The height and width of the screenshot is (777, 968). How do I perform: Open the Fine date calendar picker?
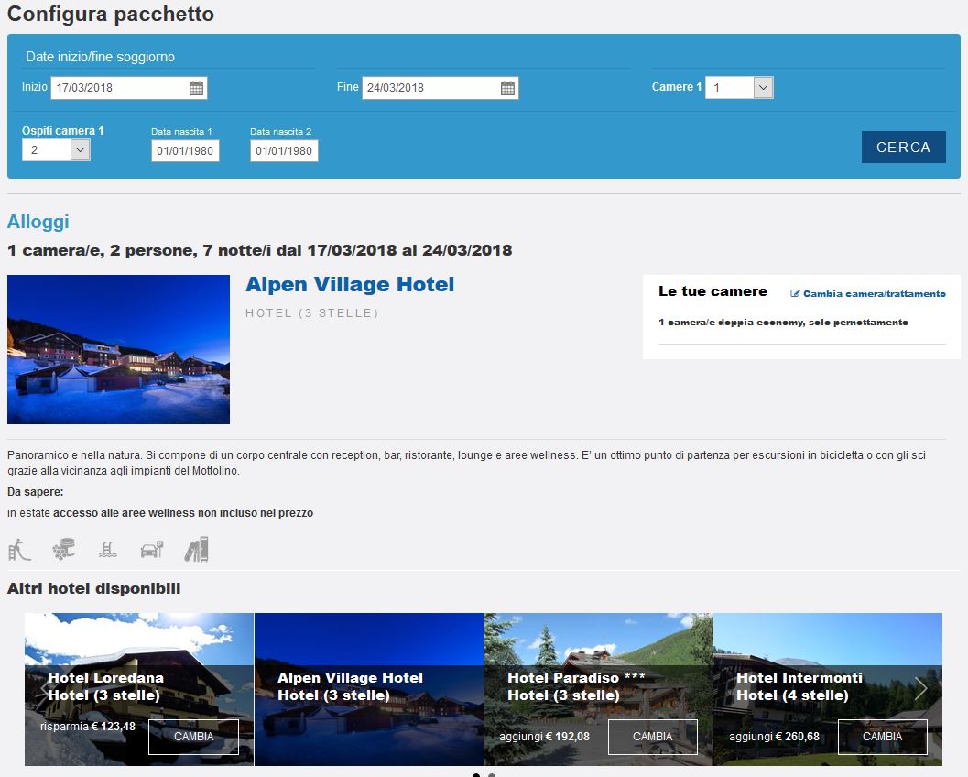tap(507, 88)
